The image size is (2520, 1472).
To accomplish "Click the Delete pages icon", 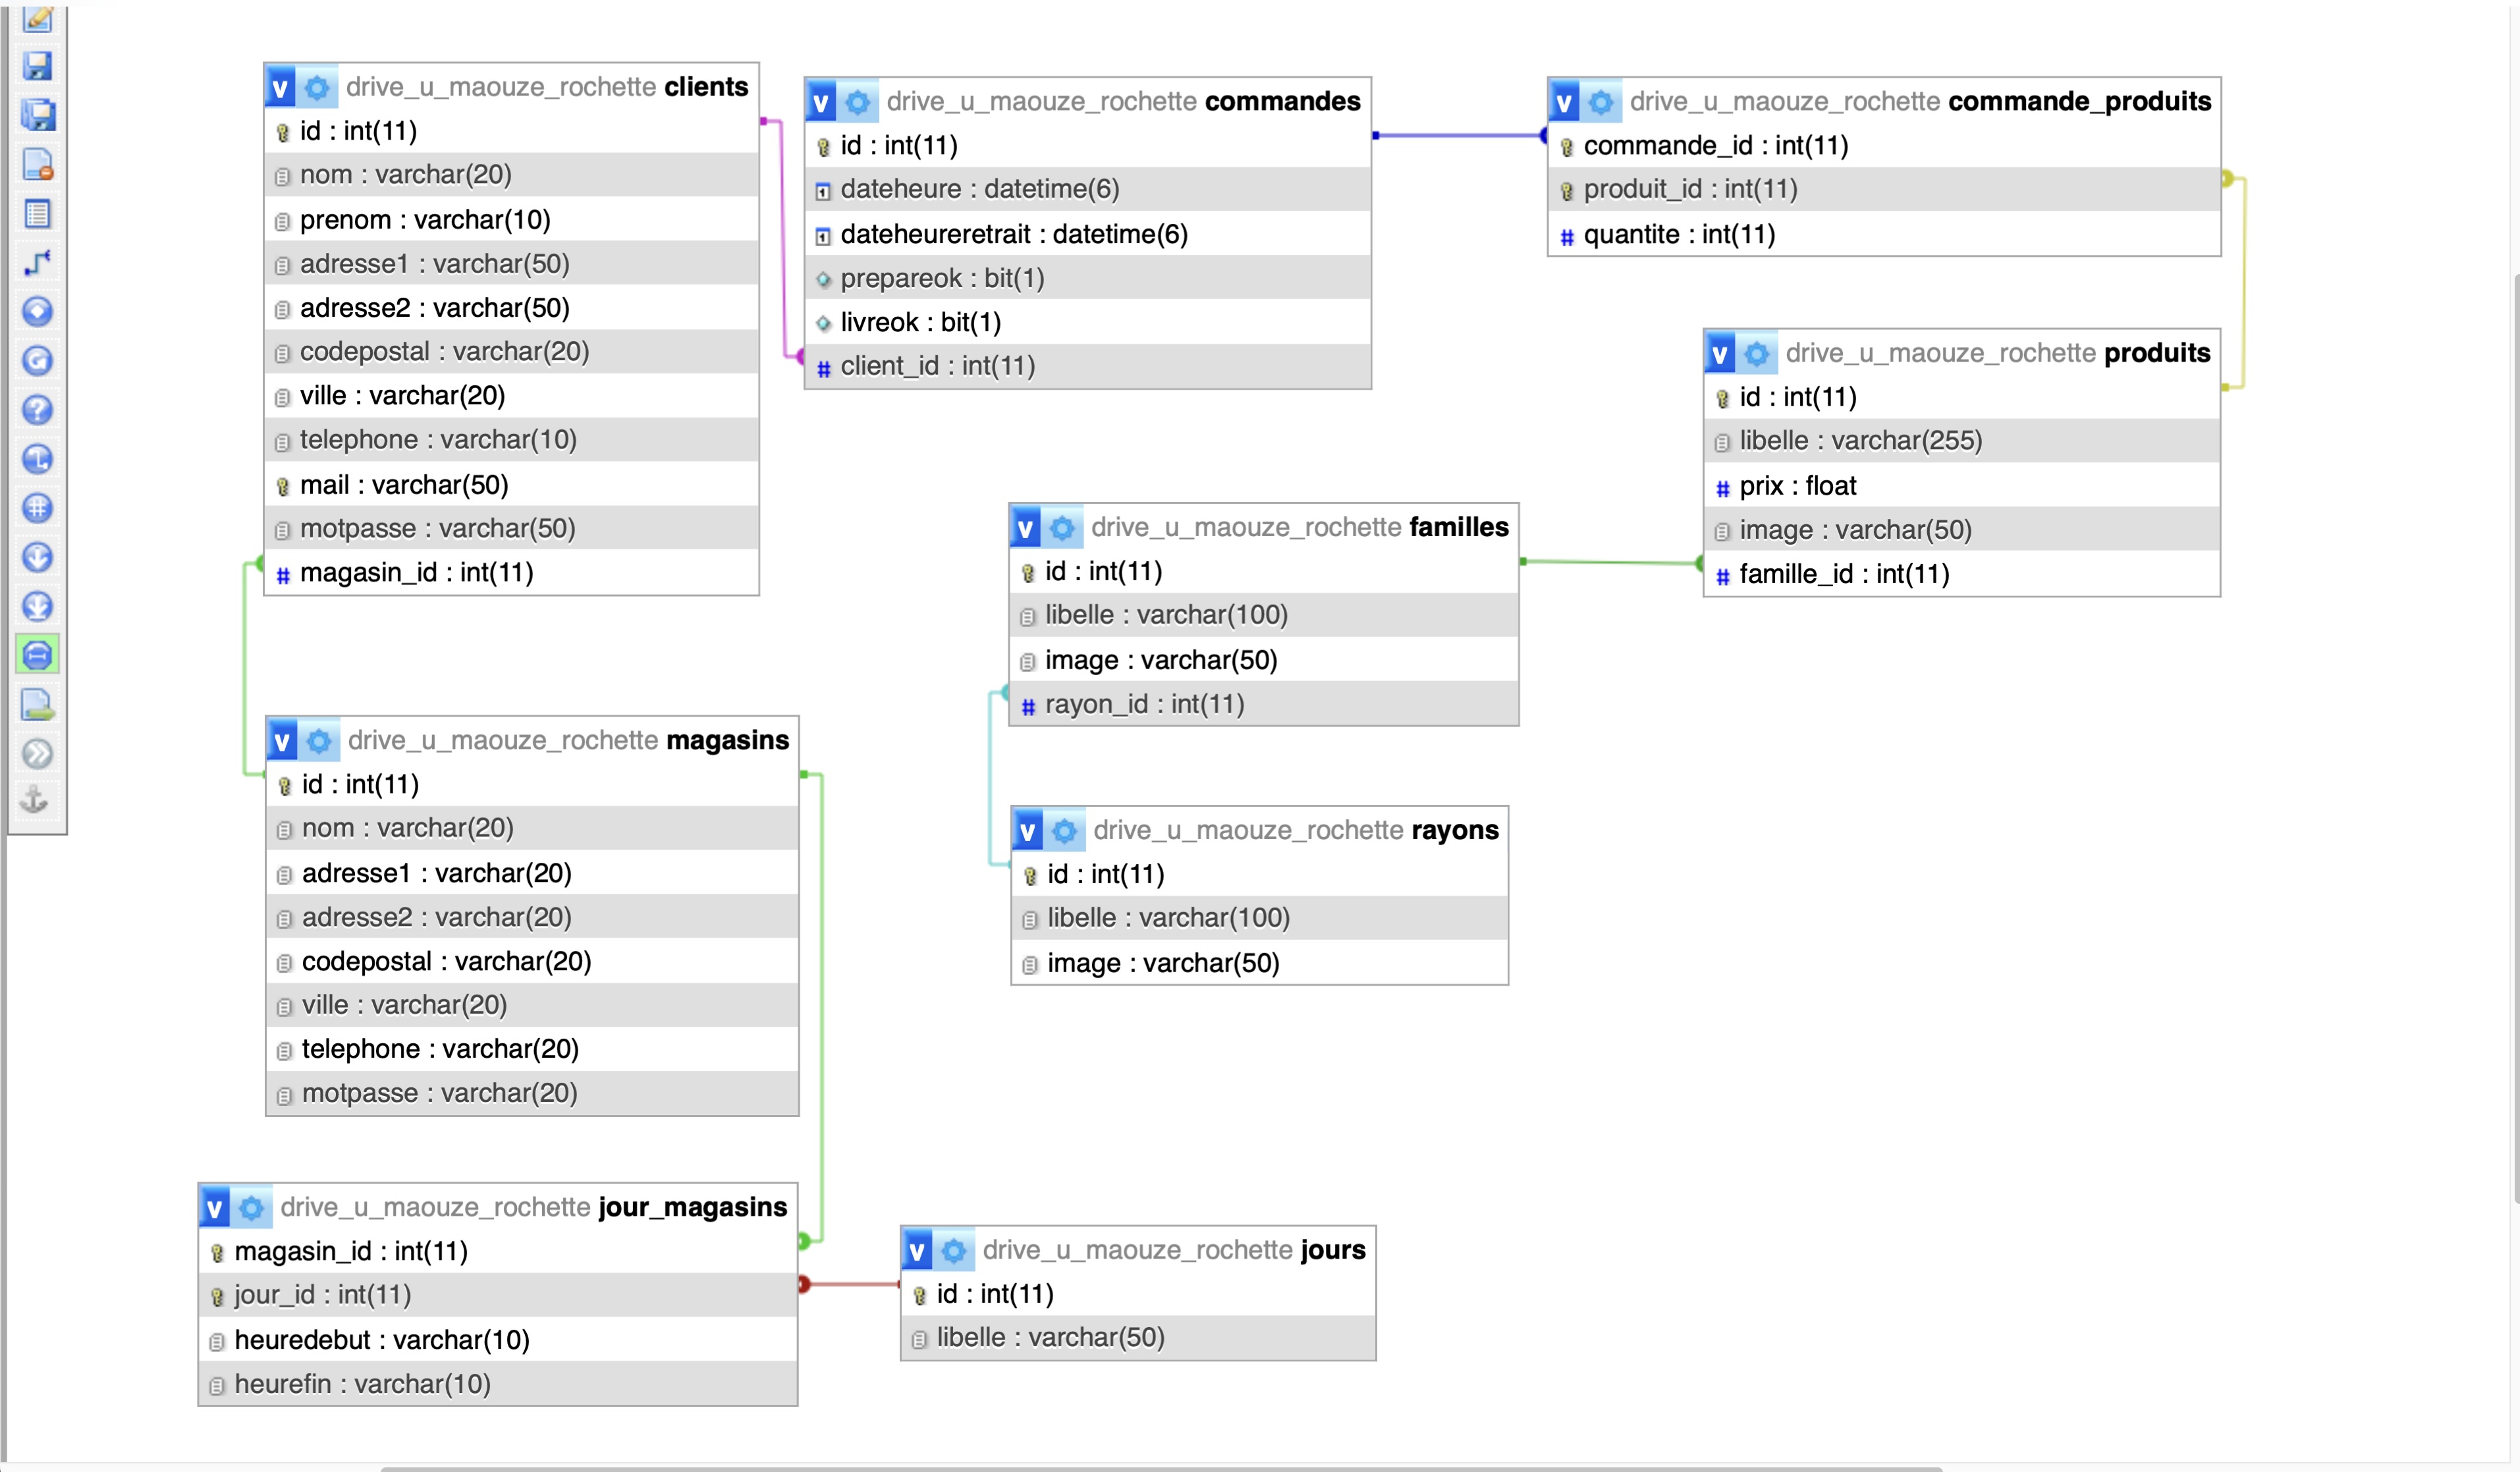I will pos(38,164).
